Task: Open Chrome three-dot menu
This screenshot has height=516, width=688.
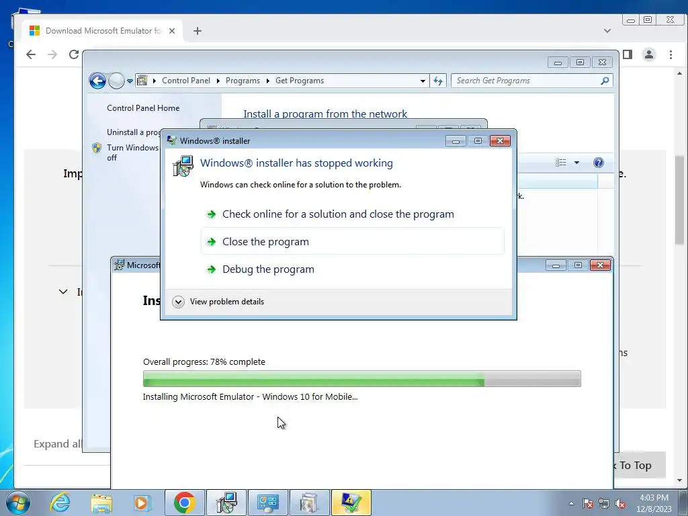Action: pyautogui.click(x=671, y=54)
